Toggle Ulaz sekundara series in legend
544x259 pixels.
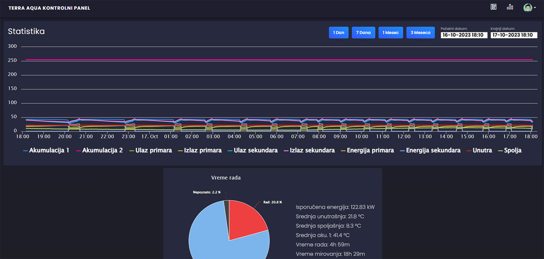tap(253, 150)
